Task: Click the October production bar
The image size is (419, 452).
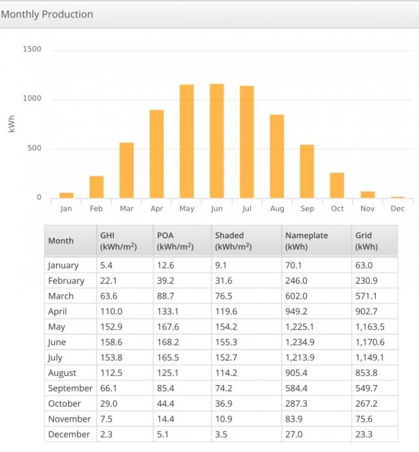Action: (337, 186)
